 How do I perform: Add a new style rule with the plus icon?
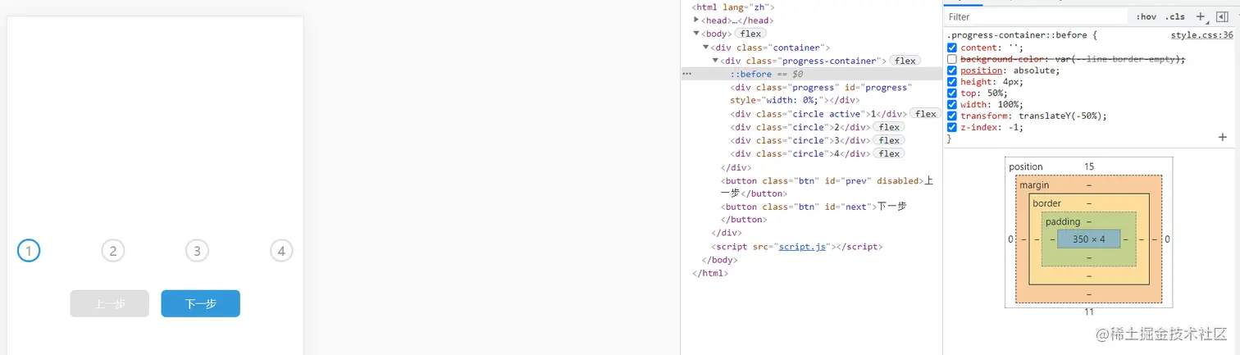pos(1201,16)
